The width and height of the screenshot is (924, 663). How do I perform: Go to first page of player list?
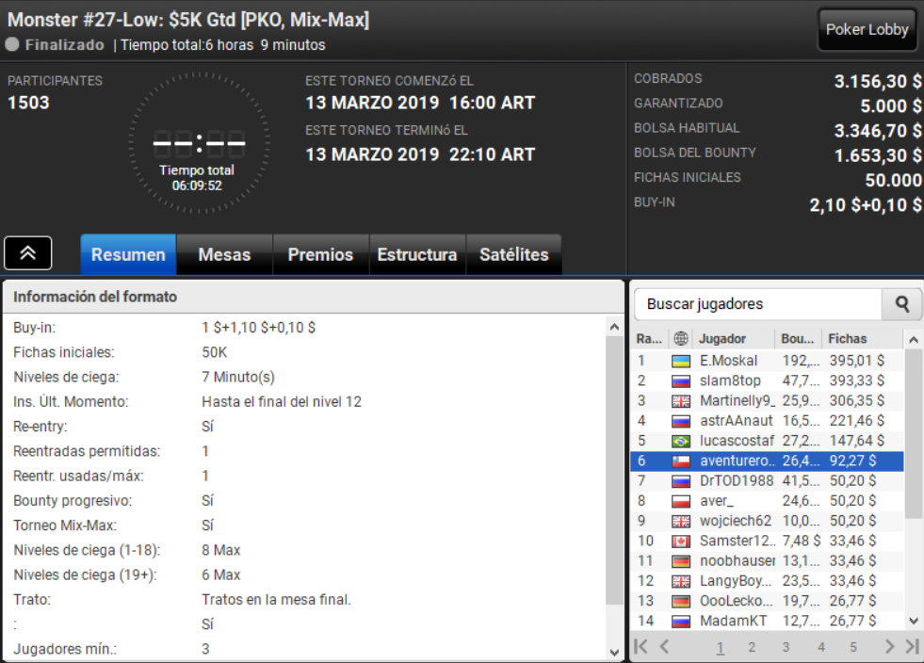(640, 646)
